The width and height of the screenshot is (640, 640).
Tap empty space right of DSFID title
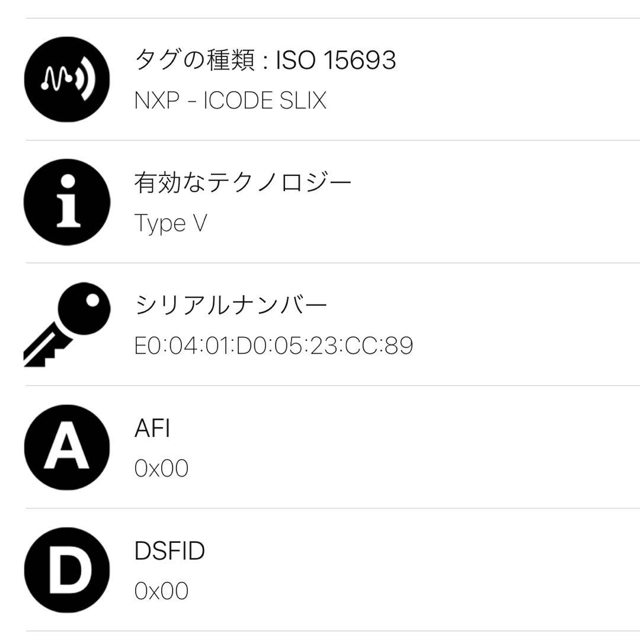[415, 551]
